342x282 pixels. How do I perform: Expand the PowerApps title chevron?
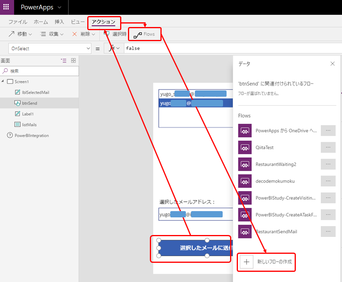pyautogui.click(x=59, y=7)
